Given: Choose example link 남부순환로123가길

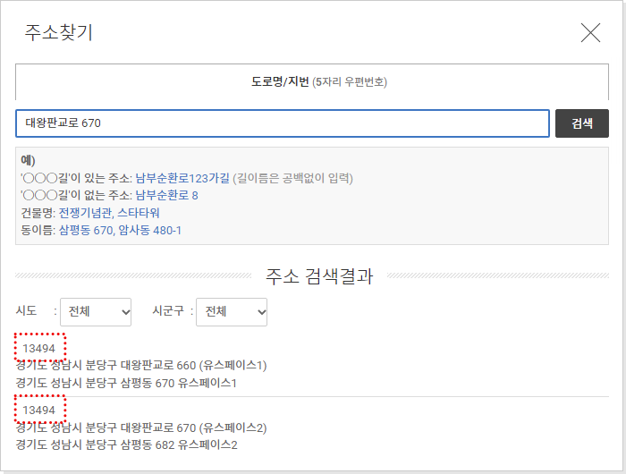Looking at the screenshot, I should tap(182, 178).
